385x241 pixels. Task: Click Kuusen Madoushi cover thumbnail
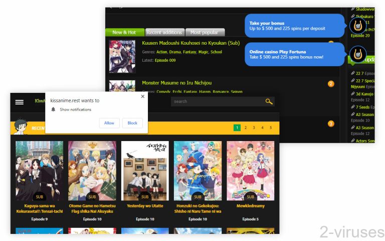pyautogui.click(x=122, y=57)
